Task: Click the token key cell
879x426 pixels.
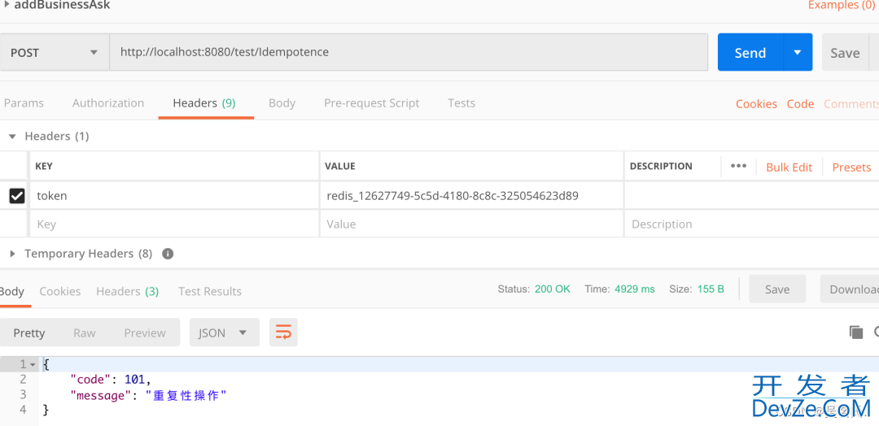Action: (174, 196)
